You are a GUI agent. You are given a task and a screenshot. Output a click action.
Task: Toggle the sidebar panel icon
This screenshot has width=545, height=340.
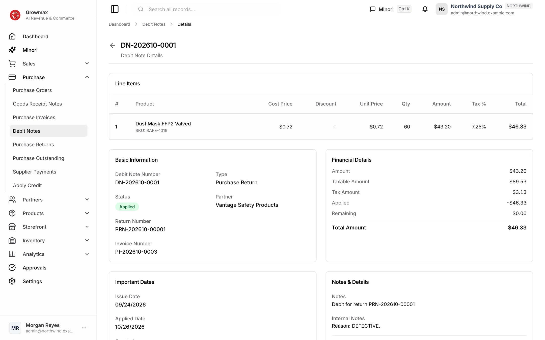tap(115, 9)
